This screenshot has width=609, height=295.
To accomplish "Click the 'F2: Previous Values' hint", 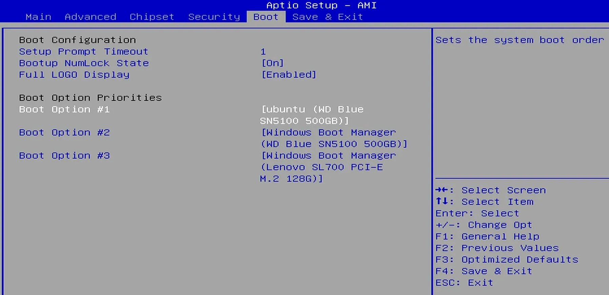I will click(x=497, y=248).
